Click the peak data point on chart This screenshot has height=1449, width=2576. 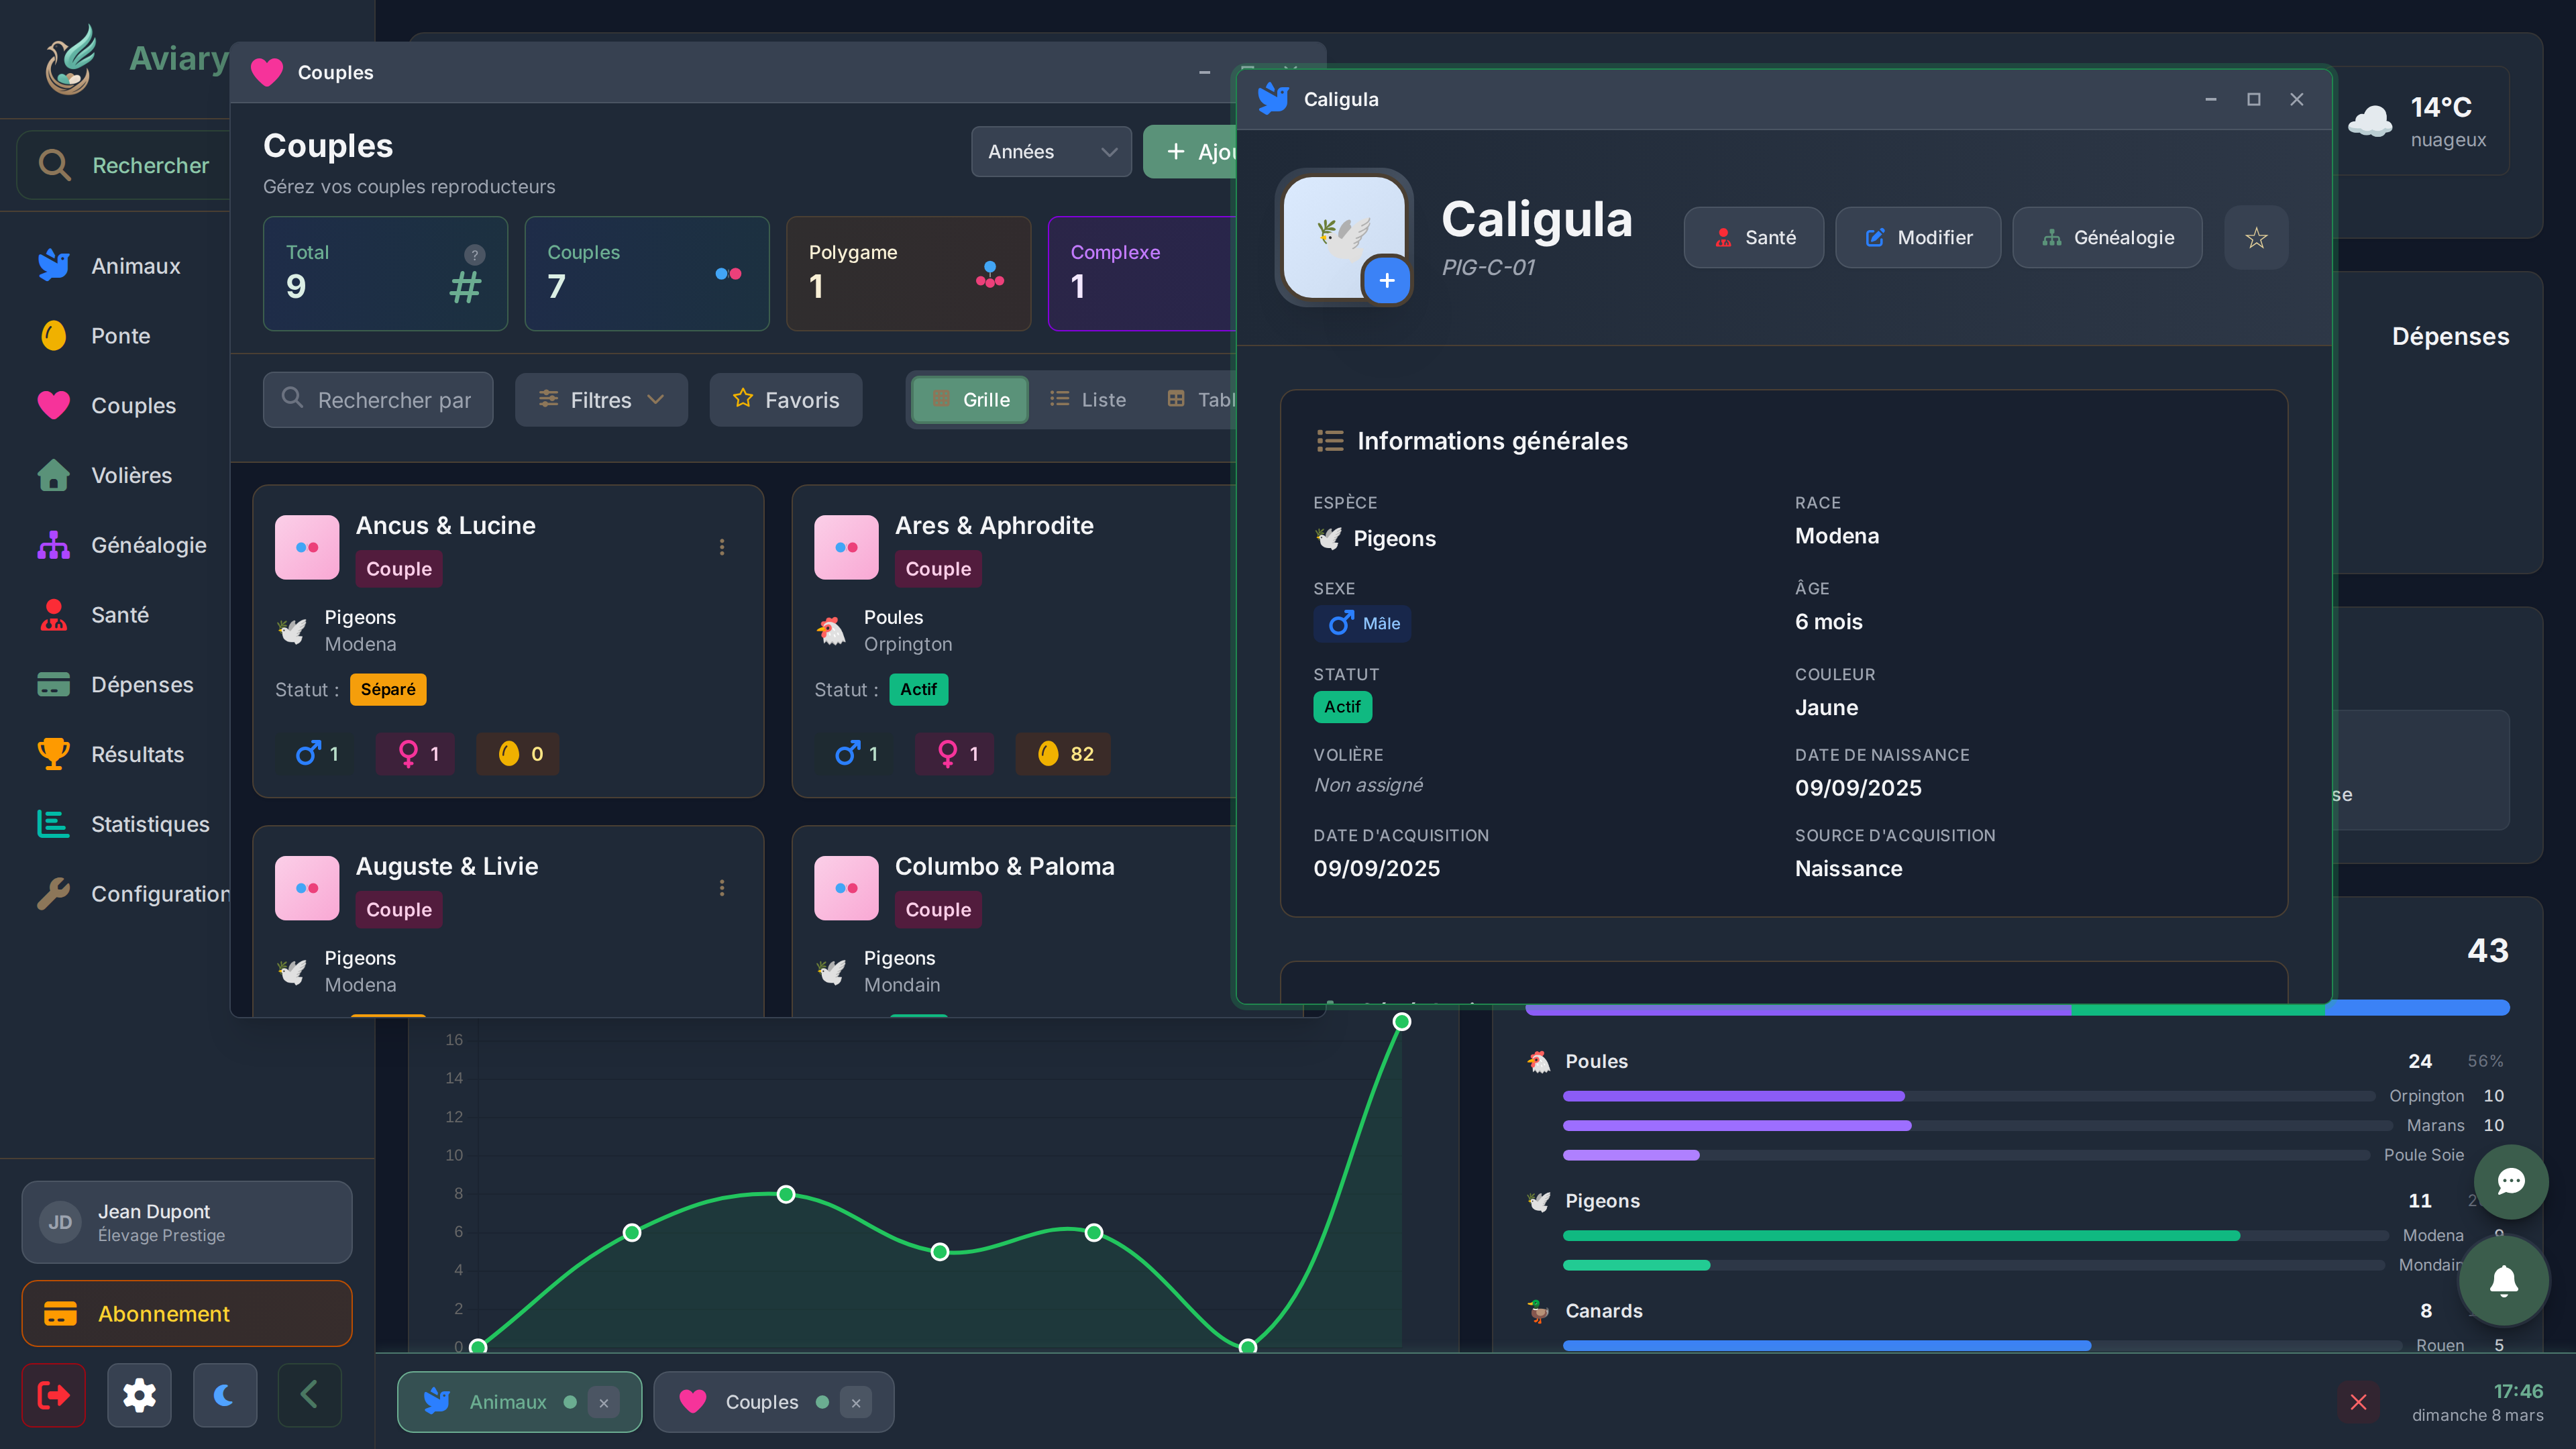tap(1402, 1022)
